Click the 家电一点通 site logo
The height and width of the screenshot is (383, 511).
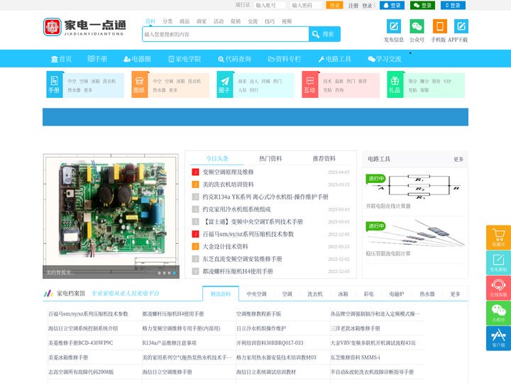(84, 27)
